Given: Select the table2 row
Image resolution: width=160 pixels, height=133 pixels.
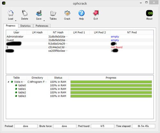Looking at the screenshot, I should pos(80,92).
